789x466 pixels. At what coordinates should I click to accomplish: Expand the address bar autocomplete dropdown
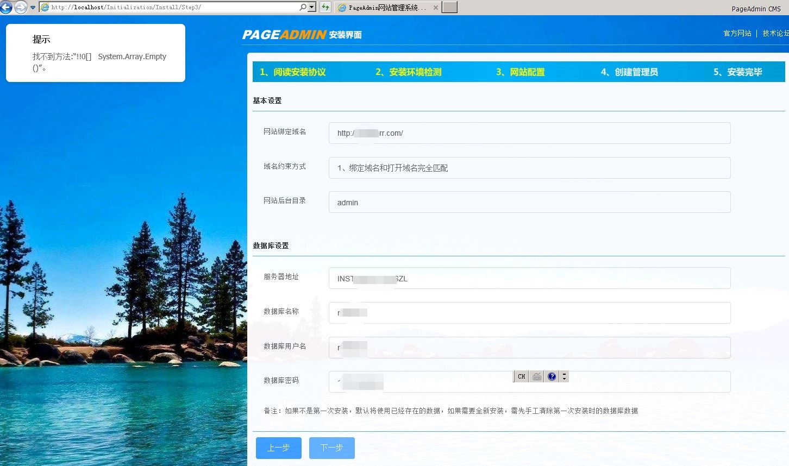pos(312,7)
